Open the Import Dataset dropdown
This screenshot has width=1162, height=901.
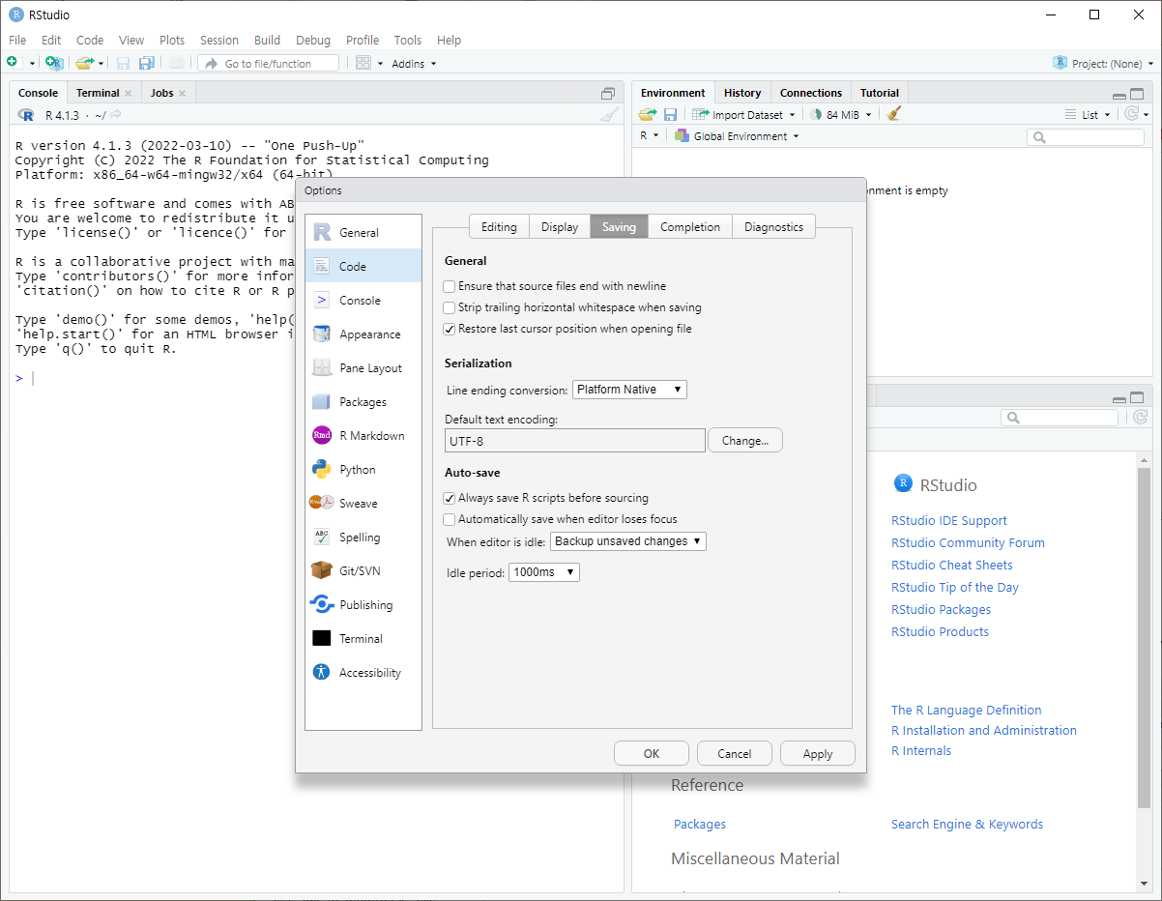743,114
